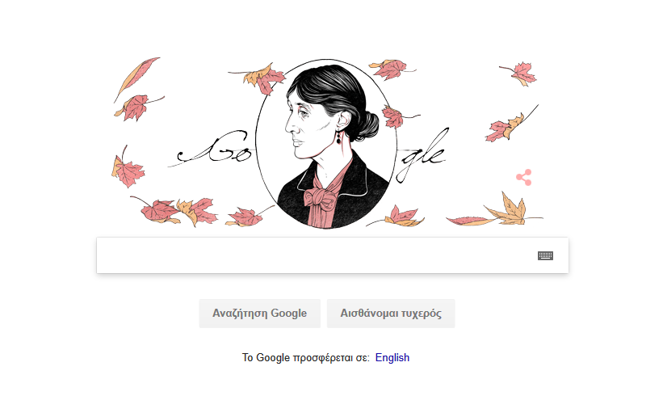Click the share icon on the doodle
The image size is (663, 417).
click(524, 177)
